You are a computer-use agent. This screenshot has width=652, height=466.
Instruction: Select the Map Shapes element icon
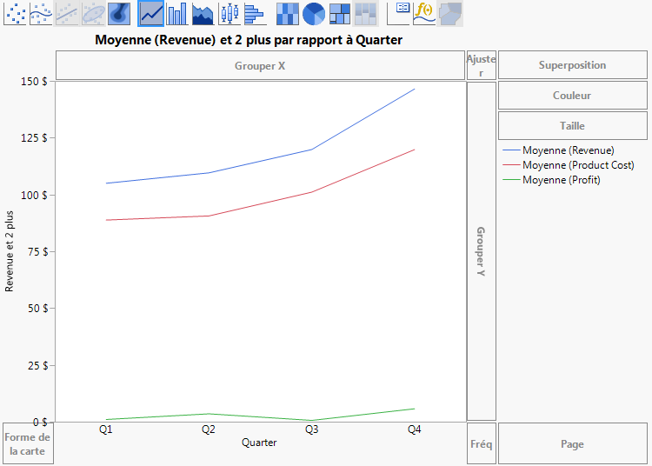[x=450, y=13]
